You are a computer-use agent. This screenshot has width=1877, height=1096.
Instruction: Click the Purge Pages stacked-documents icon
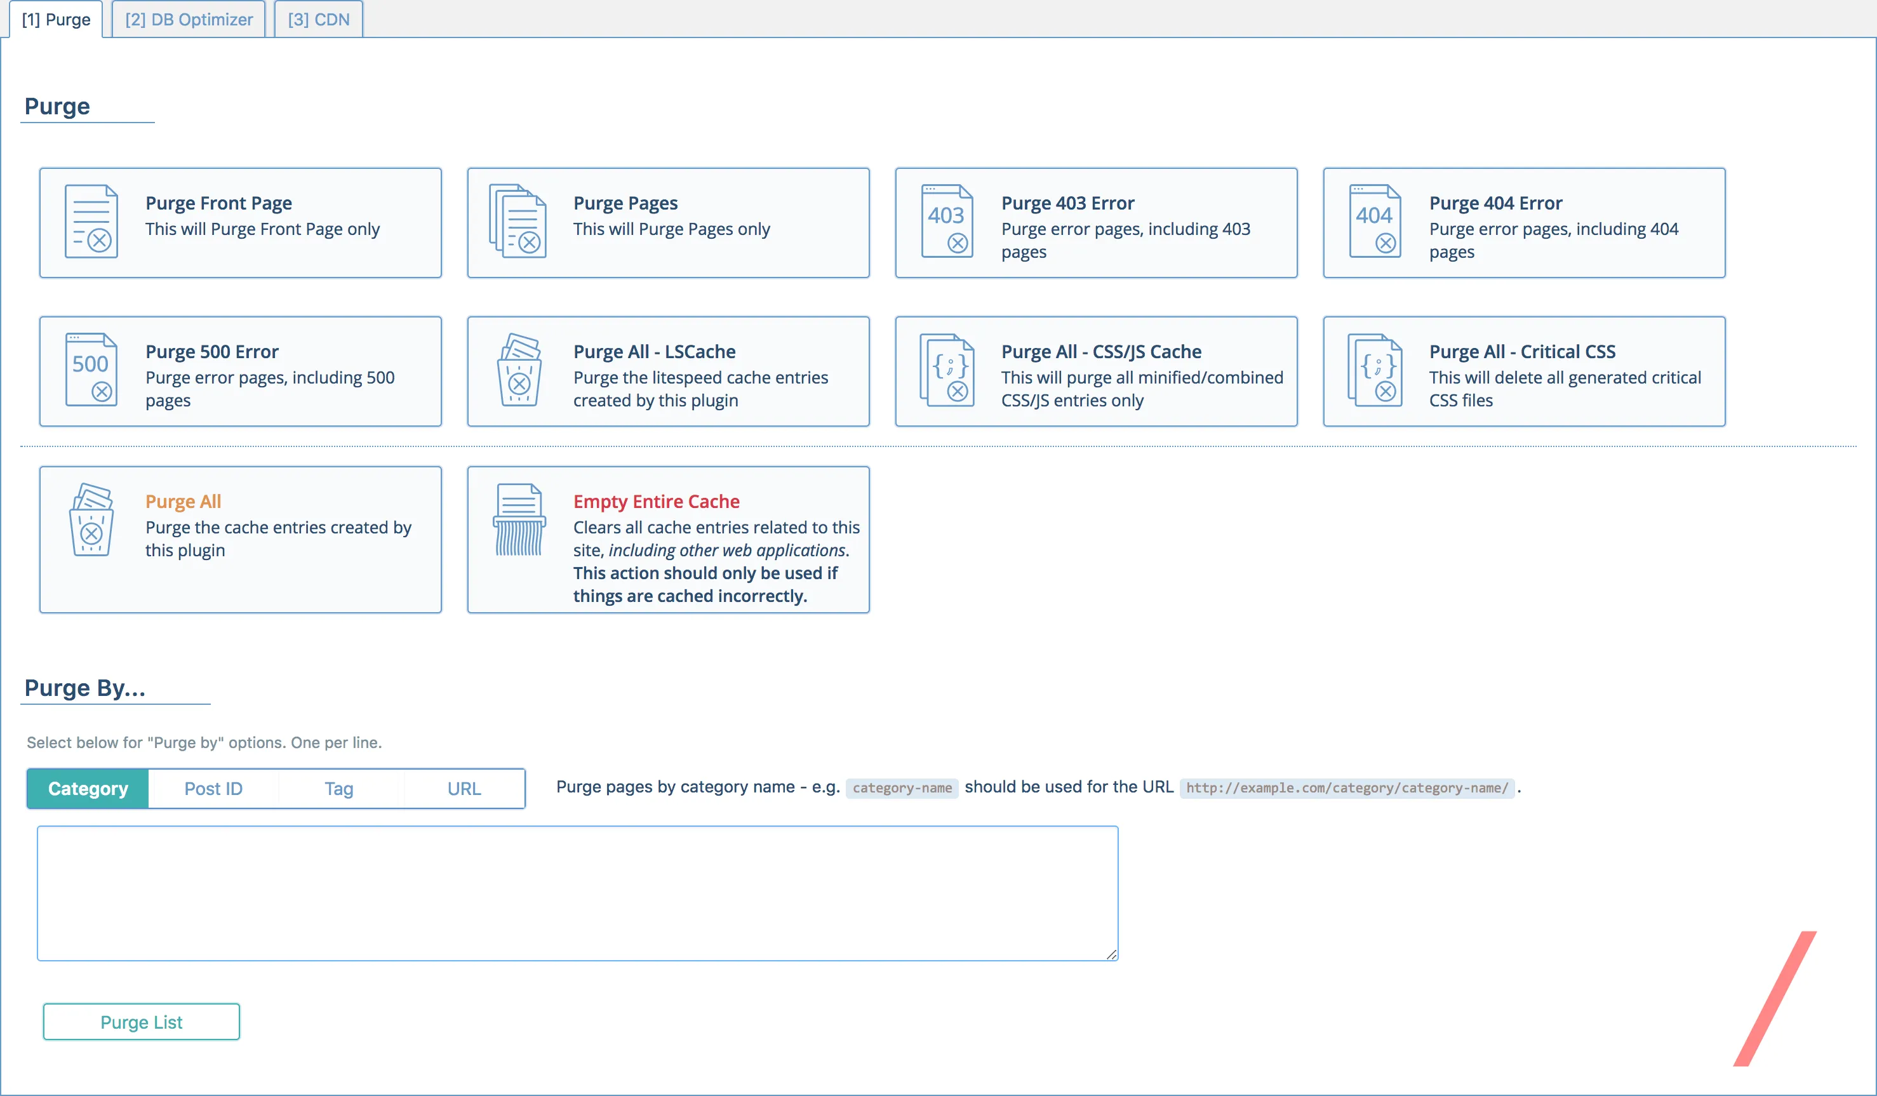tap(518, 221)
